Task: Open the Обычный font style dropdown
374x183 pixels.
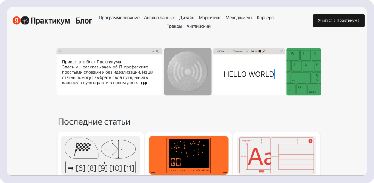Action: coord(240,51)
